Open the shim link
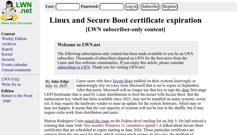The image size is (241, 135). (185, 90)
